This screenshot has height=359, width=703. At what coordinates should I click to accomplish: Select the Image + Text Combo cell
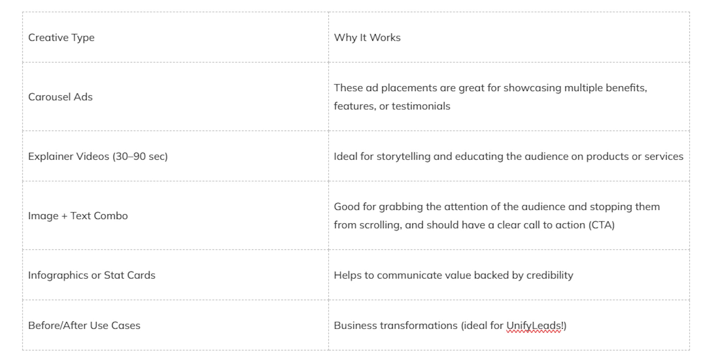(175, 216)
